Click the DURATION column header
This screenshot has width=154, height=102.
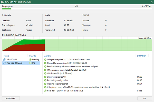click(x=142, y=56)
